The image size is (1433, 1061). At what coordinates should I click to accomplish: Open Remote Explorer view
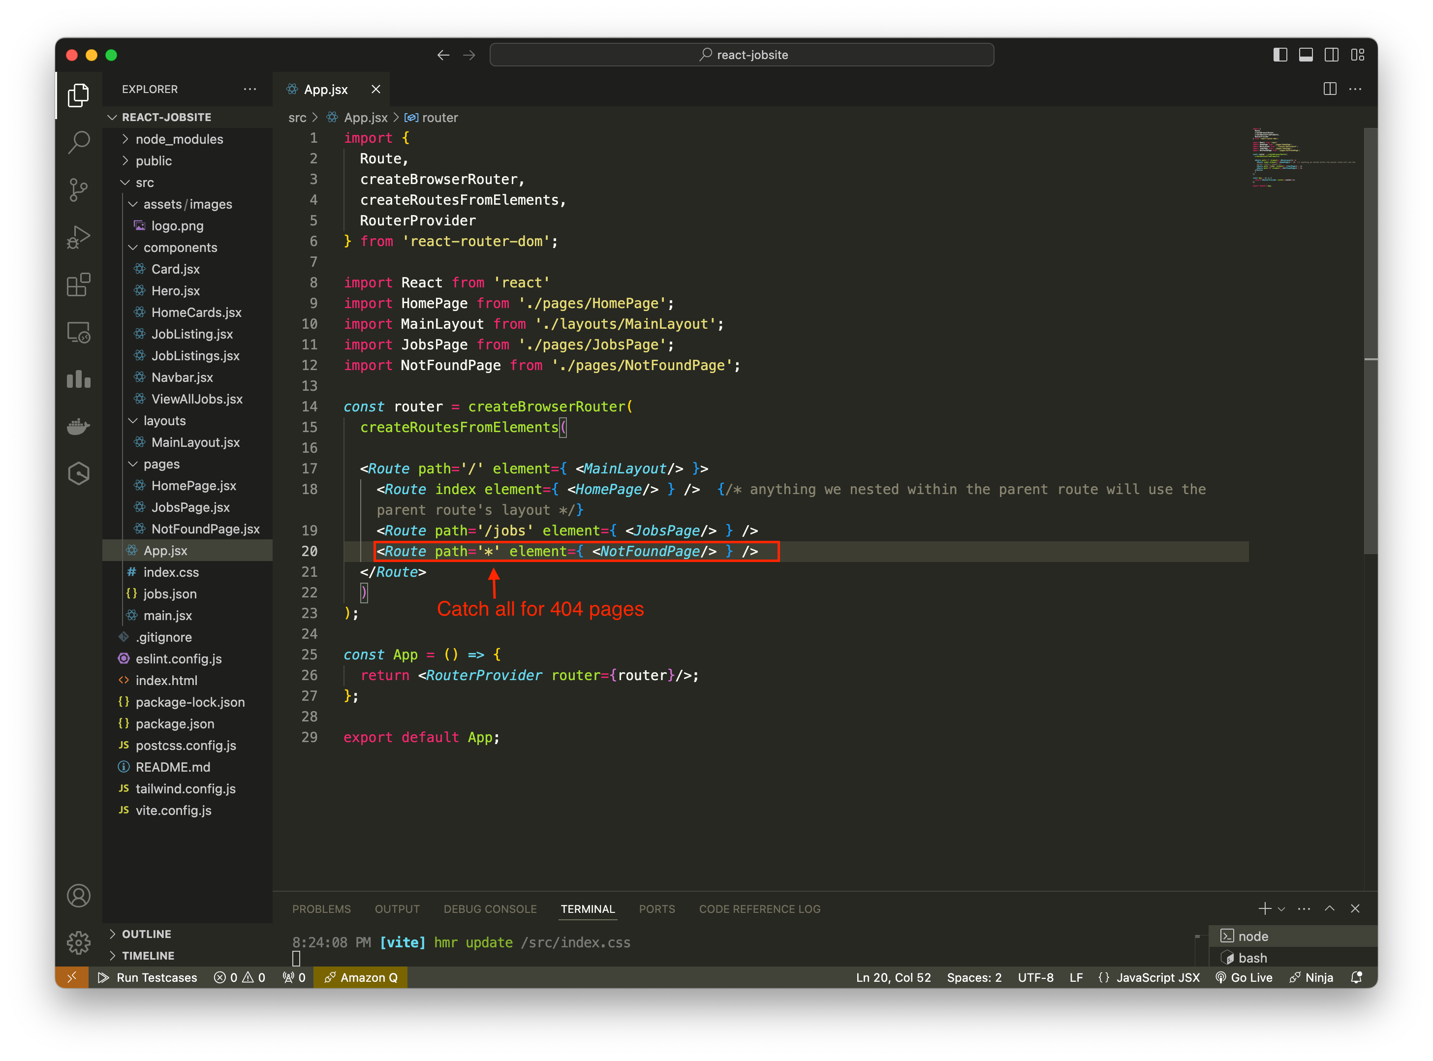click(x=78, y=333)
